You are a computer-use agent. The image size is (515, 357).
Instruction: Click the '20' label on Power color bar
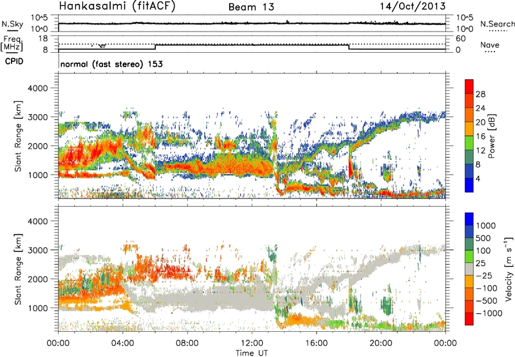pos(480,122)
